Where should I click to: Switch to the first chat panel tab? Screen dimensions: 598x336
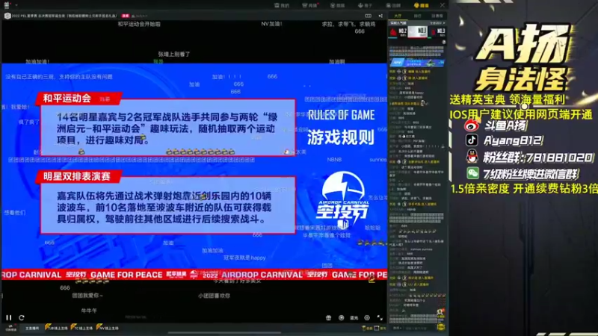[x=398, y=16]
